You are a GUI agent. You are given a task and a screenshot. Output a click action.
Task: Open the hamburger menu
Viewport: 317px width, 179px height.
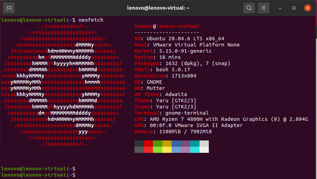[x=264, y=8]
